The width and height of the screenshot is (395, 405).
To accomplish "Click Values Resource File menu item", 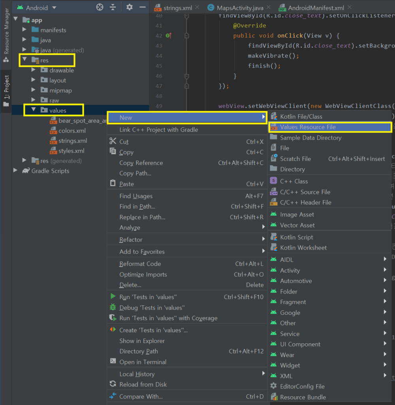I will tap(308, 127).
